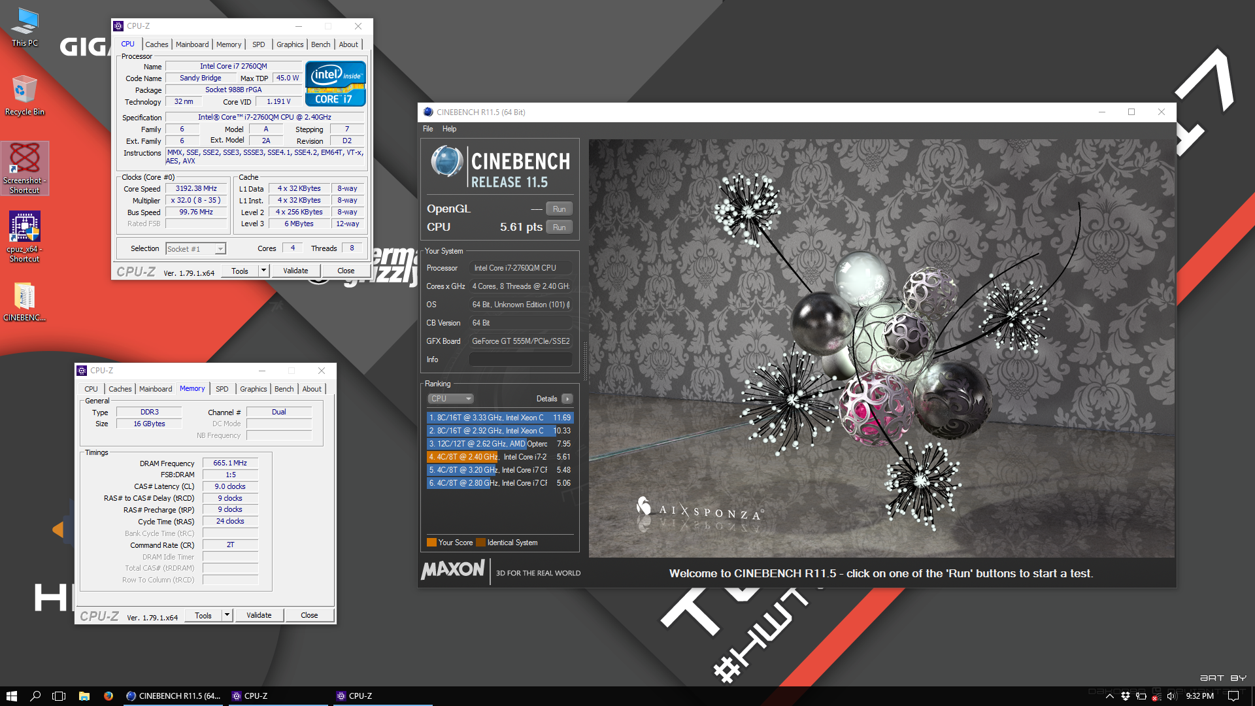This screenshot has height=706, width=1255.
Task: Click the Aixsponza render preview image
Action: pyautogui.click(x=881, y=348)
